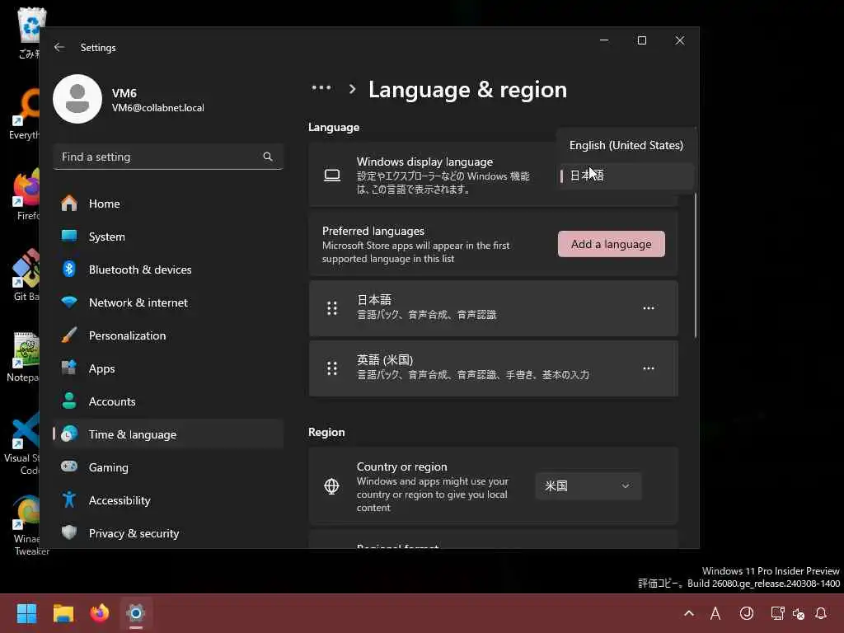
Task: Select Notepad++ desktop shortcut
Action: click(24, 357)
